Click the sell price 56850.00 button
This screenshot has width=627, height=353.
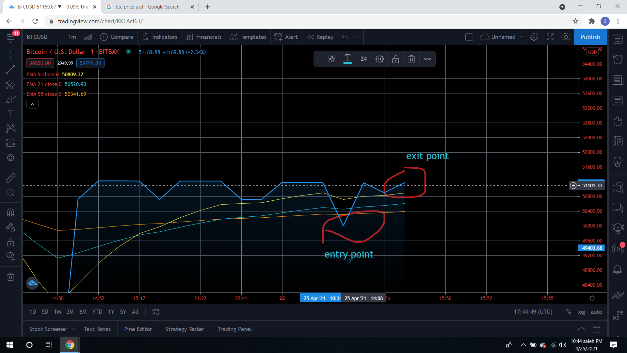click(40, 63)
